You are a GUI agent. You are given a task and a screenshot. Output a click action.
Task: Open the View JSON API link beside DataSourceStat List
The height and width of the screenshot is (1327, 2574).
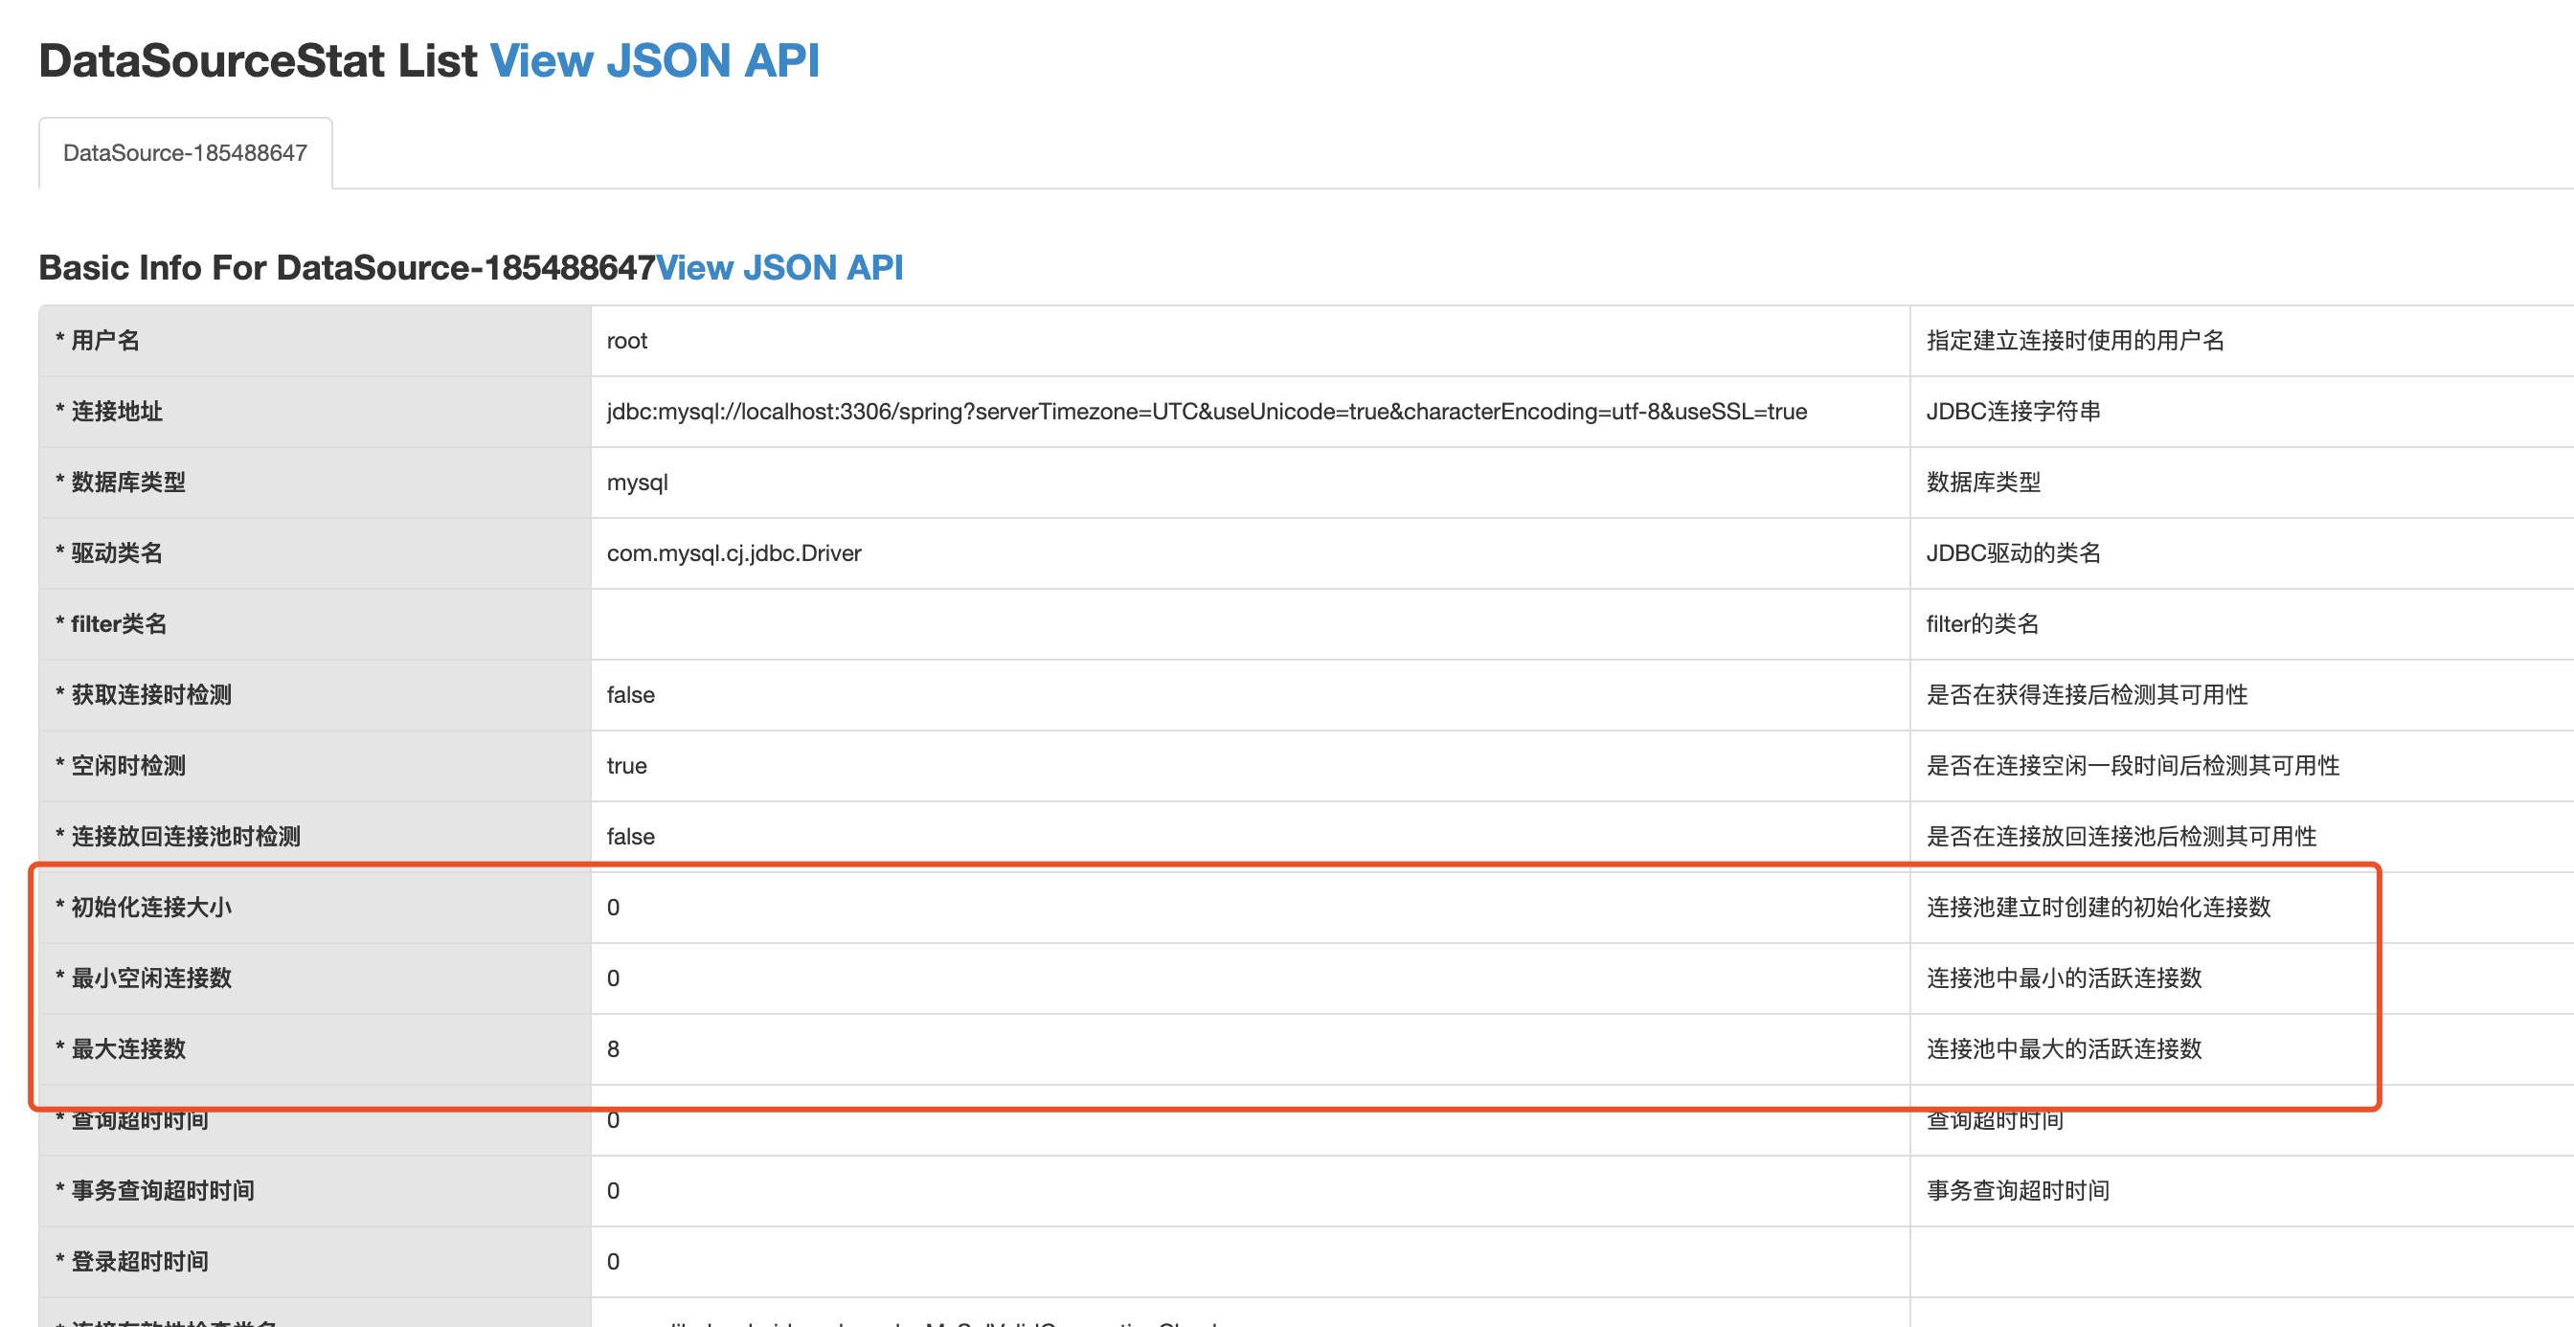tap(654, 61)
